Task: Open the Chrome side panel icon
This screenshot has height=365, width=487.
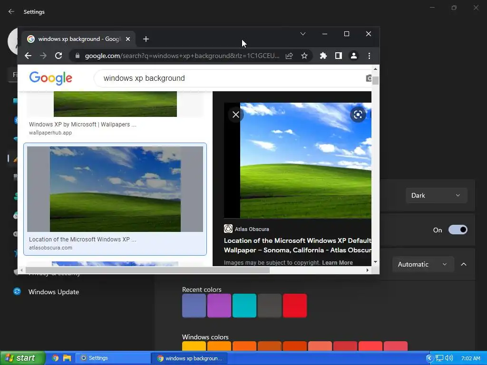Action: pos(339,56)
